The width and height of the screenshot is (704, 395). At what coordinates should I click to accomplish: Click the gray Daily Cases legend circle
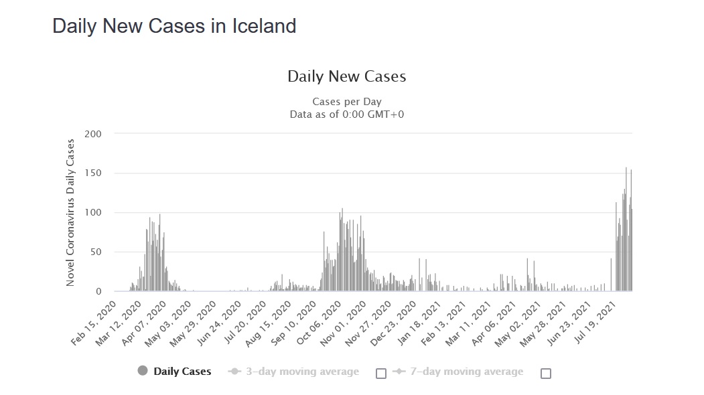pyautogui.click(x=143, y=372)
